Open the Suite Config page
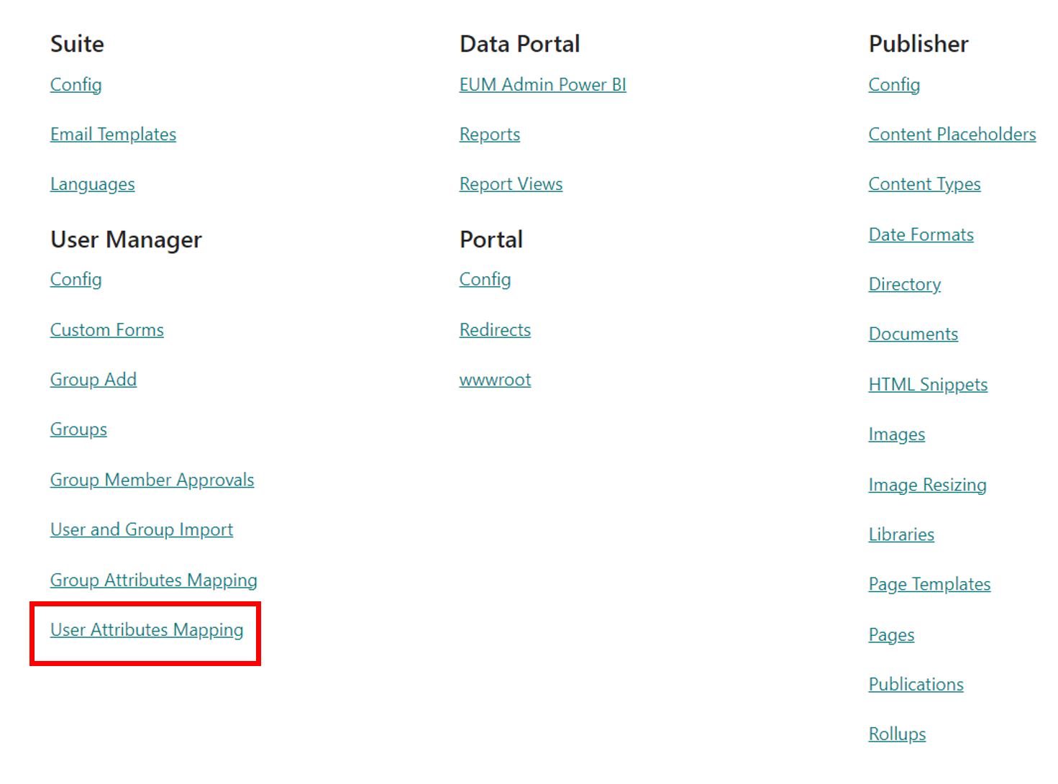The width and height of the screenshot is (1058, 784). 75,85
